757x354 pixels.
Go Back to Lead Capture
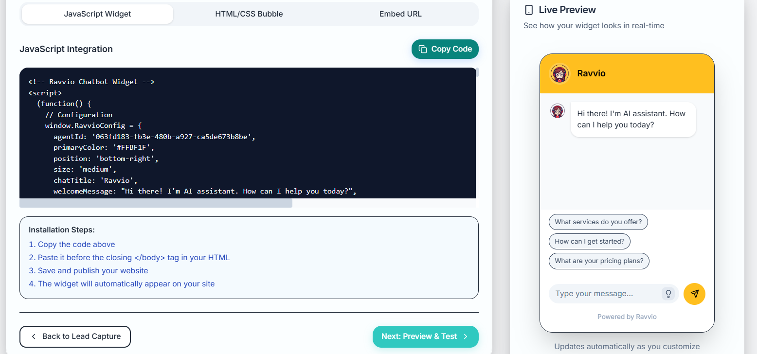[75, 336]
